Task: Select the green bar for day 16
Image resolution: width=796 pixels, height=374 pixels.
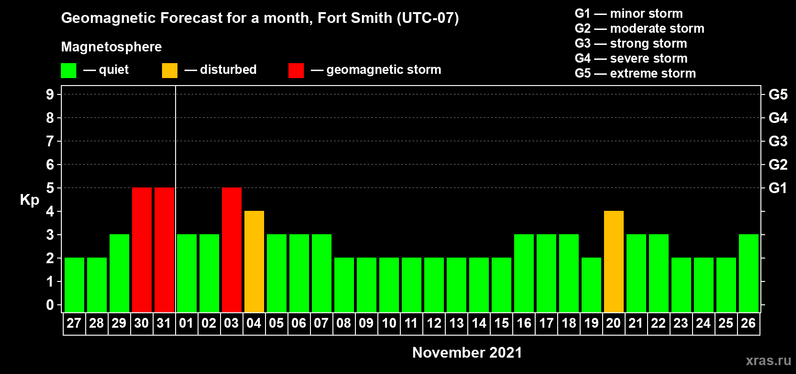Action: [524, 273]
